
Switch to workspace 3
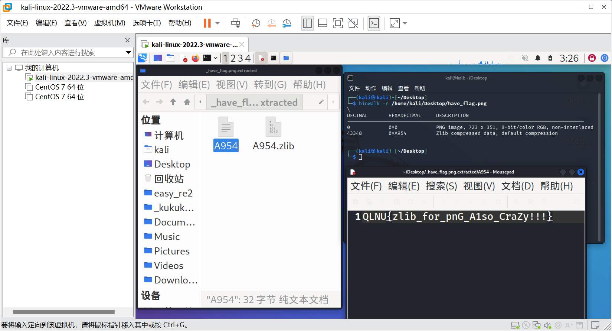240,58
